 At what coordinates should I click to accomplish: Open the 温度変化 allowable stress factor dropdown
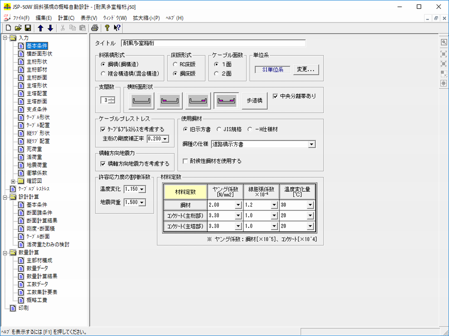coord(142,189)
